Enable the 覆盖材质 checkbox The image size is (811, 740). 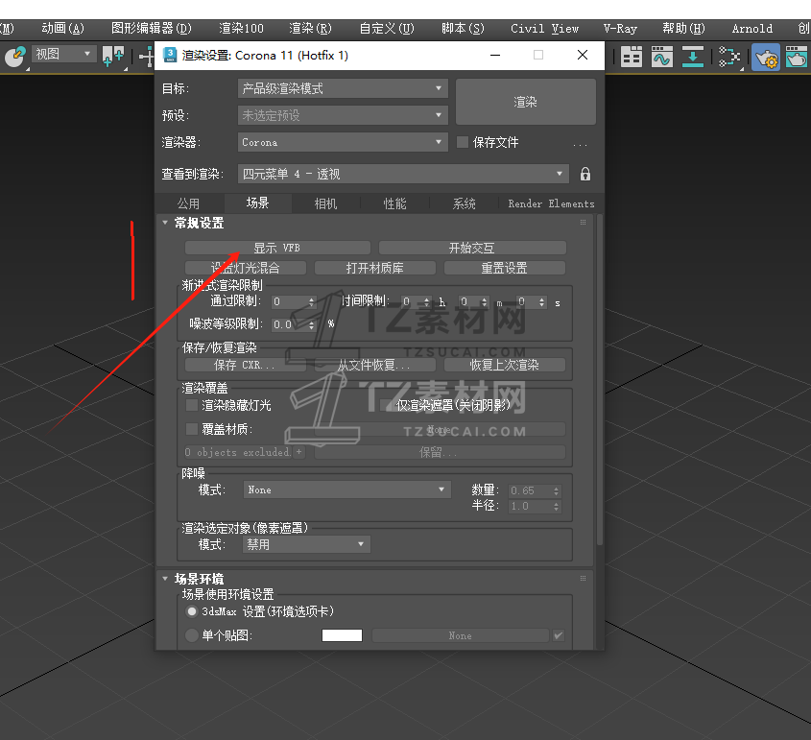point(192,429)
